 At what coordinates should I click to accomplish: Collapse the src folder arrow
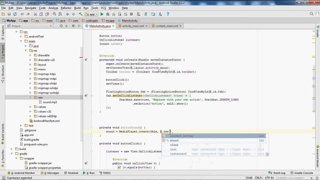16,32
